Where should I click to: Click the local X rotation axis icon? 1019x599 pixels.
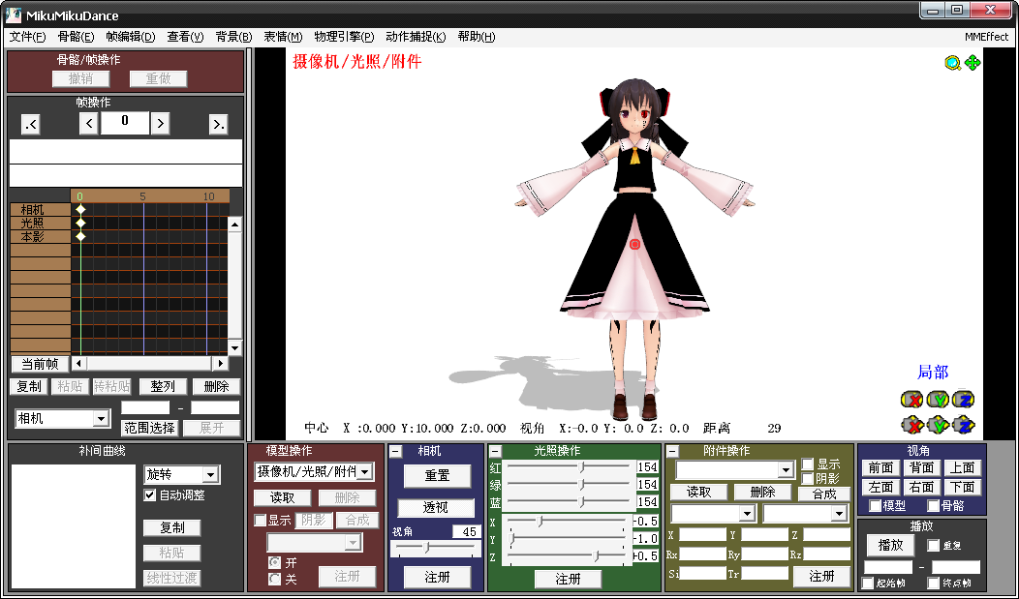tap(912, 399)
